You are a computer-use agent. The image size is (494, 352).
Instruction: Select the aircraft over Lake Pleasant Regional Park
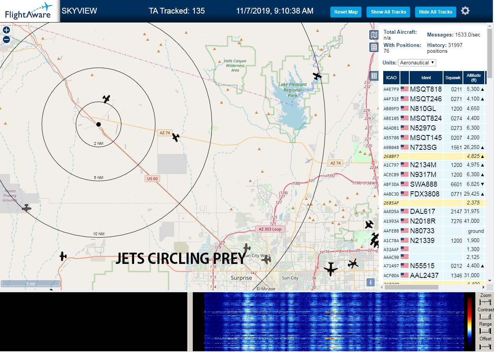(318, 76)
